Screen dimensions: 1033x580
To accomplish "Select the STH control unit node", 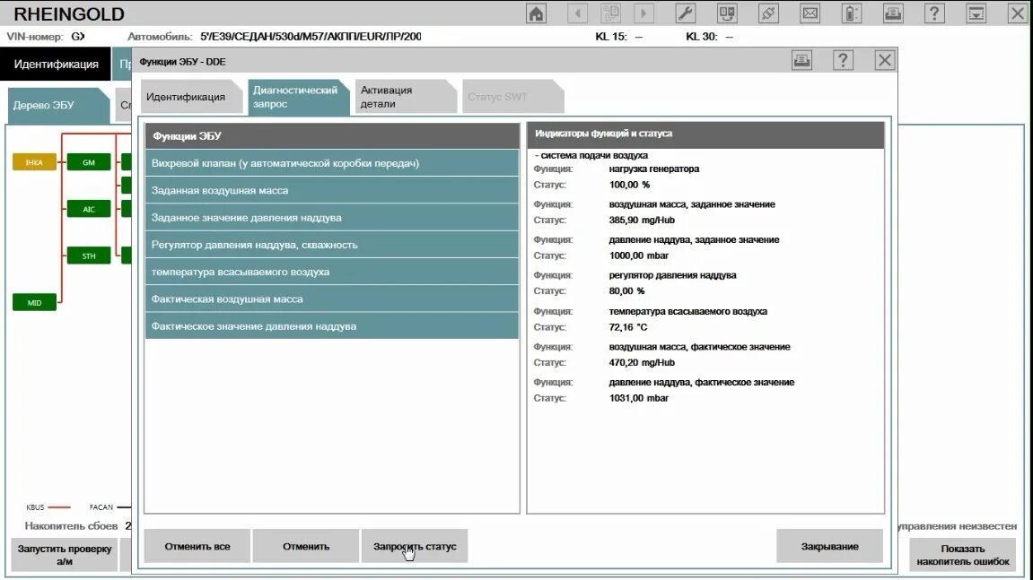I will 89,256.
